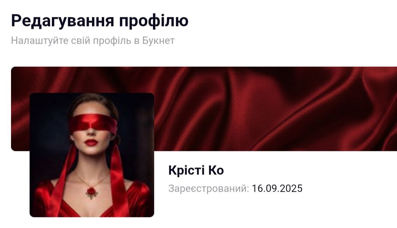Click the "Редагування профілю" page heading
Image resolution: width=397 pixels, height=228 pixels.
tap(100, 21)
